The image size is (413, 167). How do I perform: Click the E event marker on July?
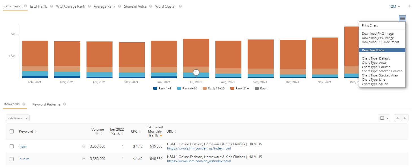(196, 72)
